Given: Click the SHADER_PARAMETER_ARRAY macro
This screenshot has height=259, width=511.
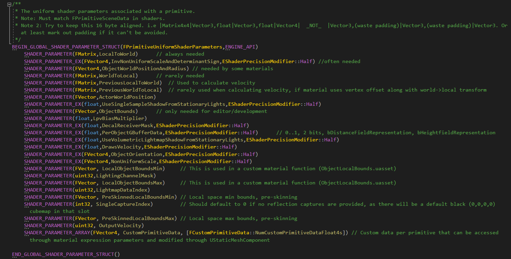Looking at the screenshot, I should tap(57, 232).
